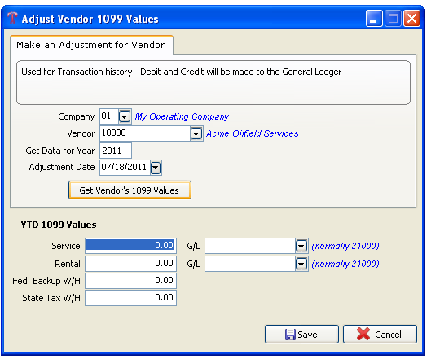
Task: Maximize the dialog window
Action: click(x=393, y=19)
